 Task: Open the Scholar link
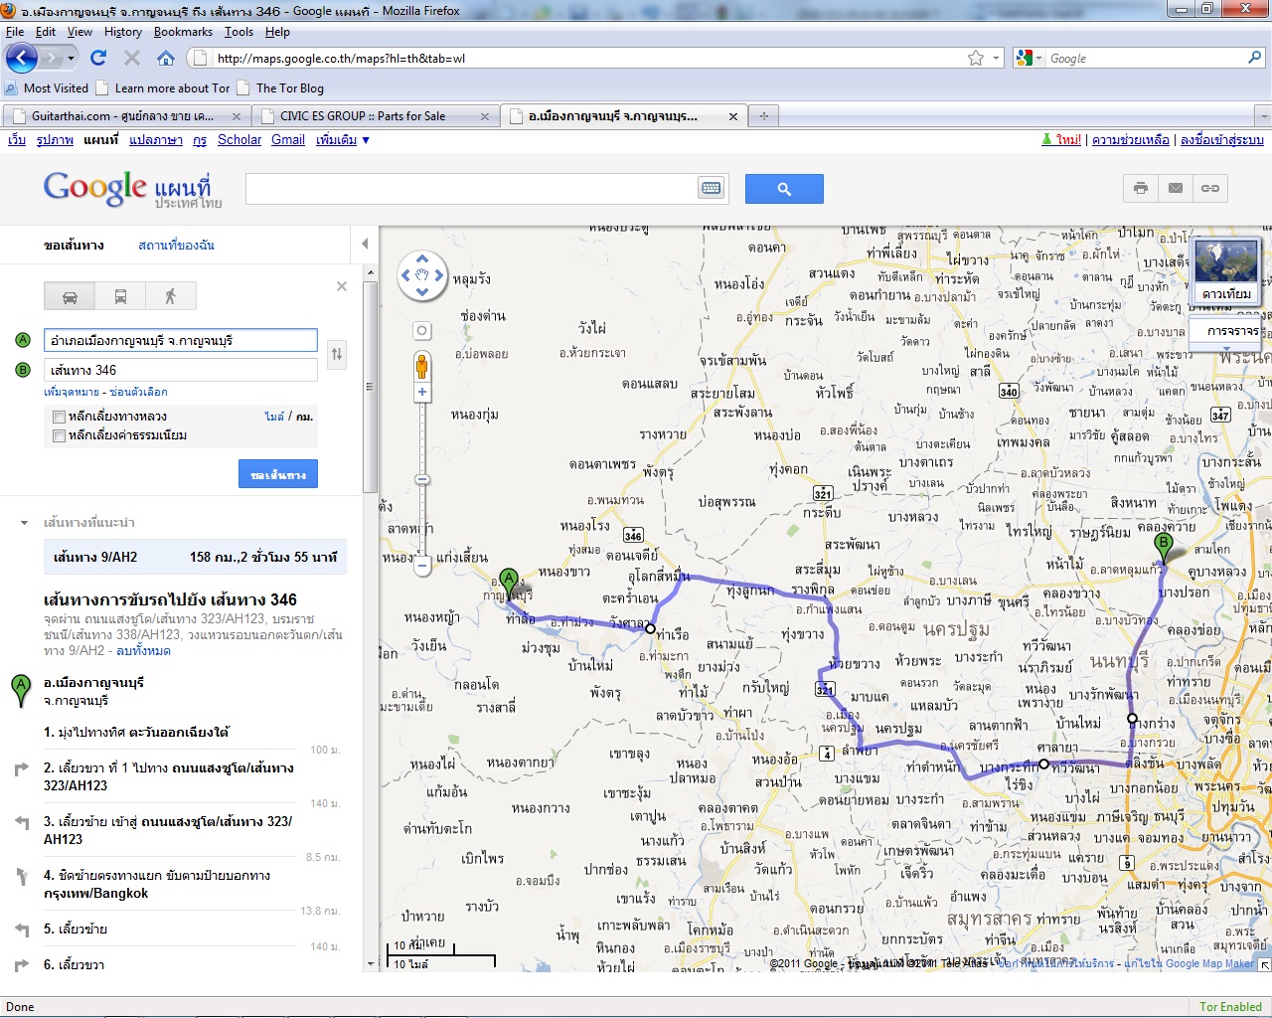(x=239, y=140)
